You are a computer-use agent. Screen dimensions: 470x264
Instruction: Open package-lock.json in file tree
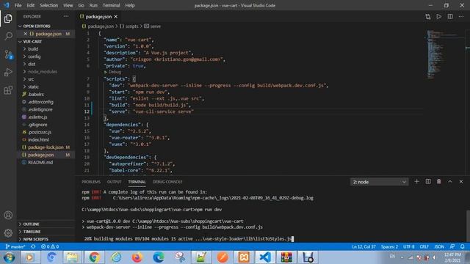pos(46,147)
